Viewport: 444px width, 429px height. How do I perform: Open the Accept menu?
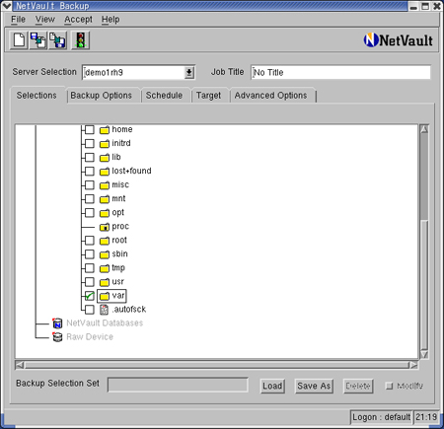pyautogui.click(x=78, y=20)
